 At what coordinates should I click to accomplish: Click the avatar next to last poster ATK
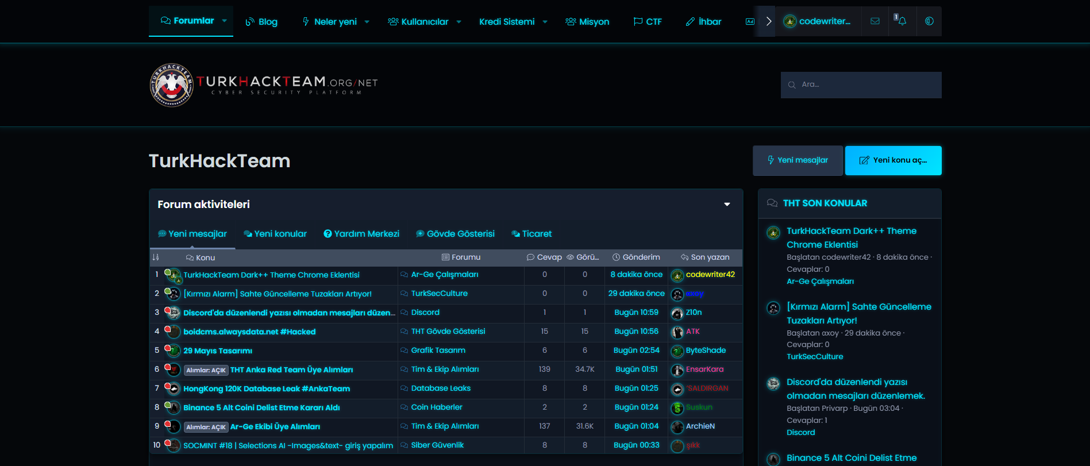point(677,333)
